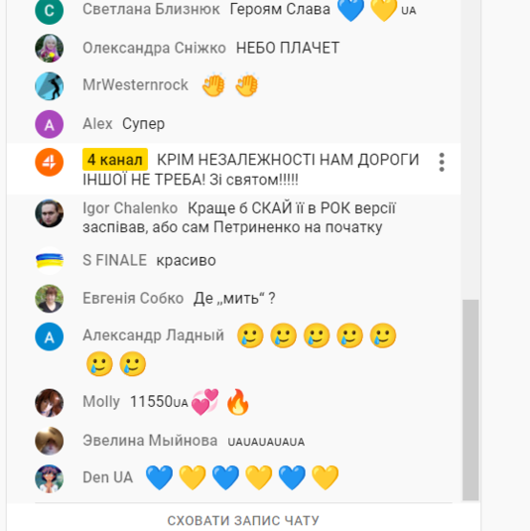Click the chat scrollbar thumb

(x=470, y=400)
